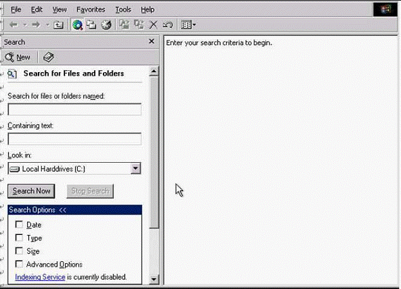Toggle the Search pane toolbar icon
Screen dimensions: 401x289
pos(78,25)
